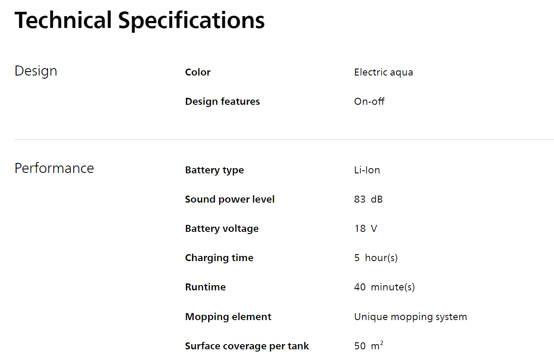Click the Mopping element label
This screenshot has height=362, width=554.
click(x=228, y=317)
